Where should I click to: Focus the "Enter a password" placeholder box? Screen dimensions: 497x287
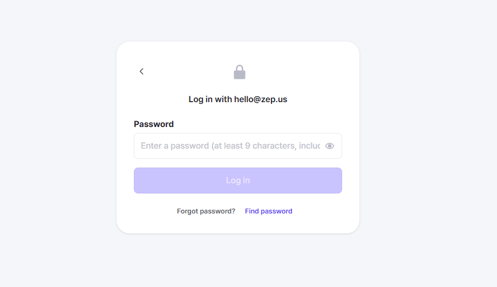[x=230, y=146]
